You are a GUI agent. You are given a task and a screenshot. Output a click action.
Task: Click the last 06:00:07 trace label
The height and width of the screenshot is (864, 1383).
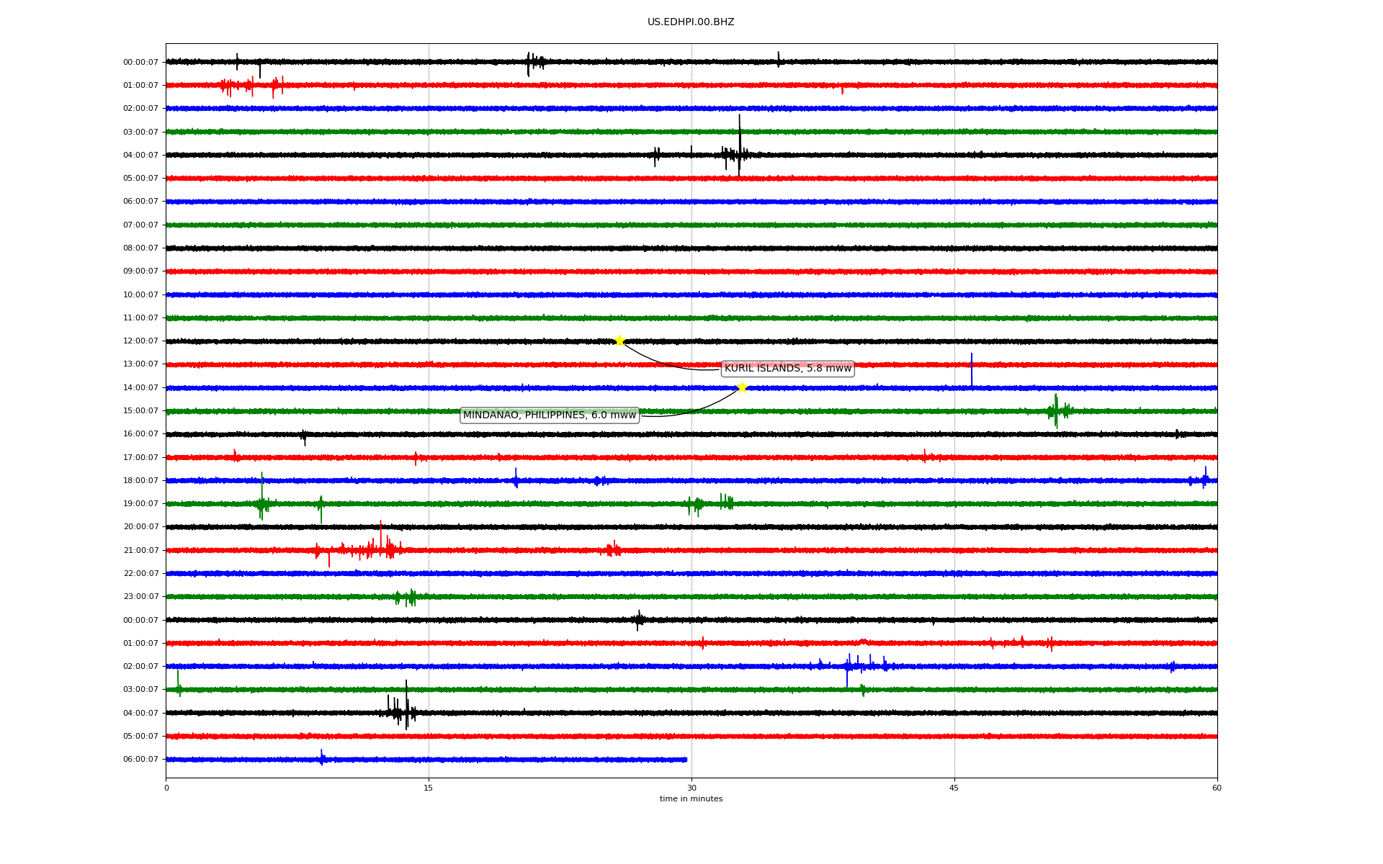point(140,760)
